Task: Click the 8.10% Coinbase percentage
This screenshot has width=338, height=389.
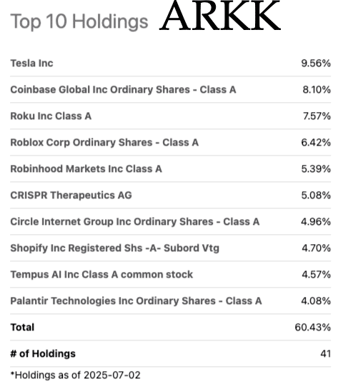Action: [x=317, y=89]
